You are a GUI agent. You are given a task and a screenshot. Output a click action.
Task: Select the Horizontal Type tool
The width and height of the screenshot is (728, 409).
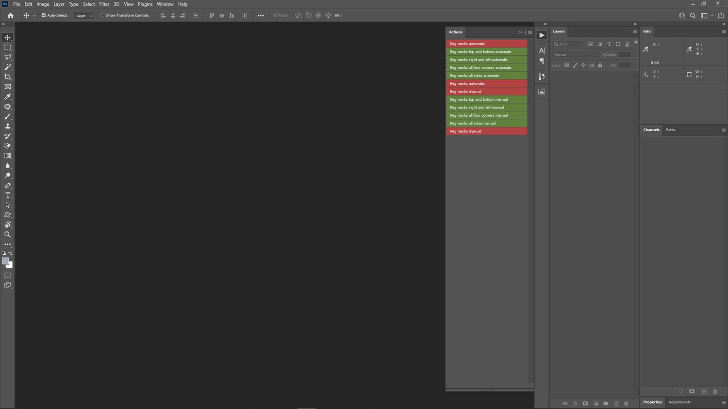point(7,195)
